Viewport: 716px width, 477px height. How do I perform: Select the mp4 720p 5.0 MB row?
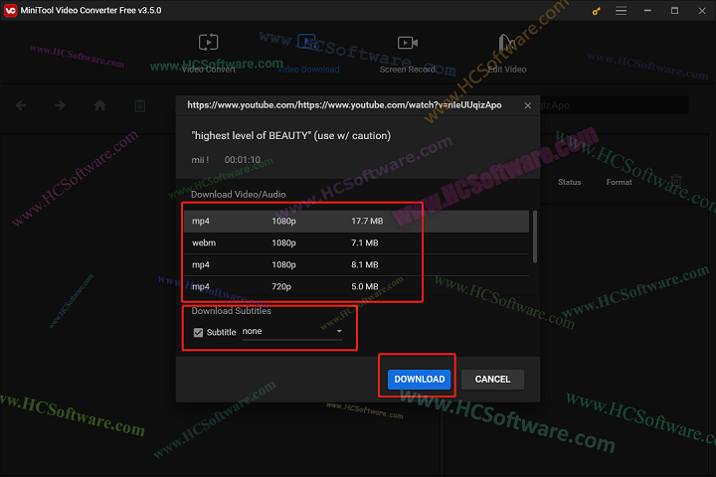tap(356, 287)
